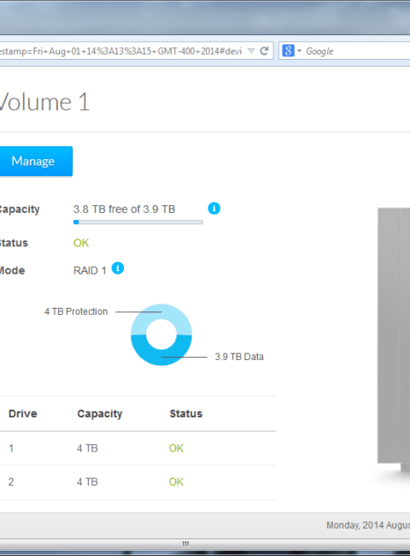Click drive 2 capacity "4 TB"
410x556 pixels.
coord(87,482)
